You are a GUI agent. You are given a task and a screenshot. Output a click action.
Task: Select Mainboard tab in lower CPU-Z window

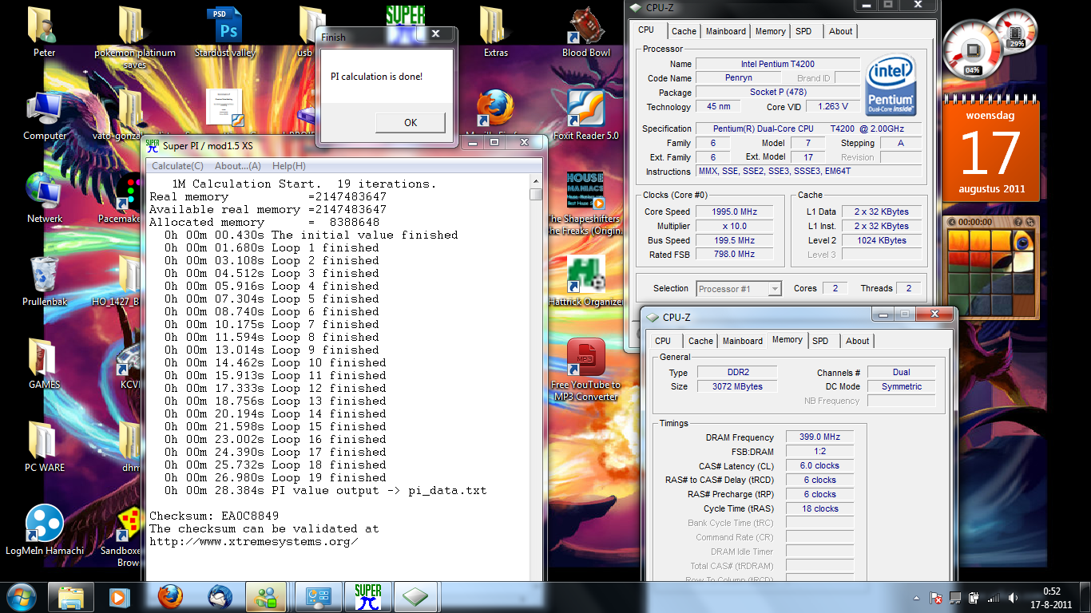(x=743, y=341)
